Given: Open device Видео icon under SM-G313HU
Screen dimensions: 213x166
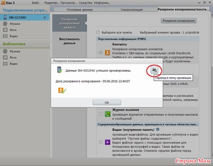Looking at the screenshot, I should (x=5, y=36).
